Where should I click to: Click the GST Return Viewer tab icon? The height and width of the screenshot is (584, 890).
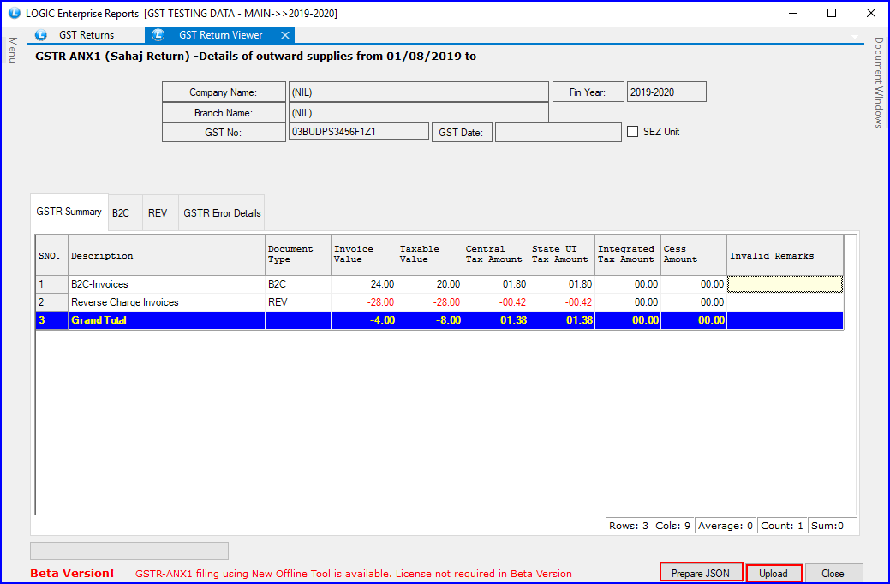[158, 35]
